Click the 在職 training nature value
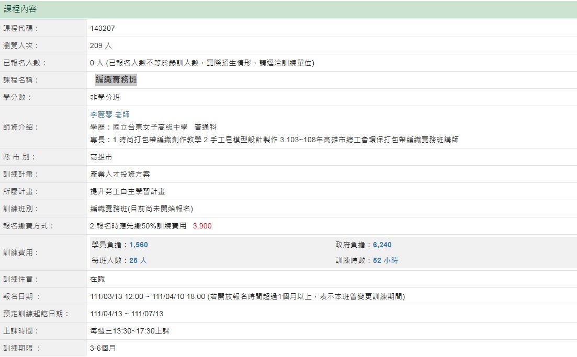The height and width of the screenshot is (357, 577). [97, 279]
